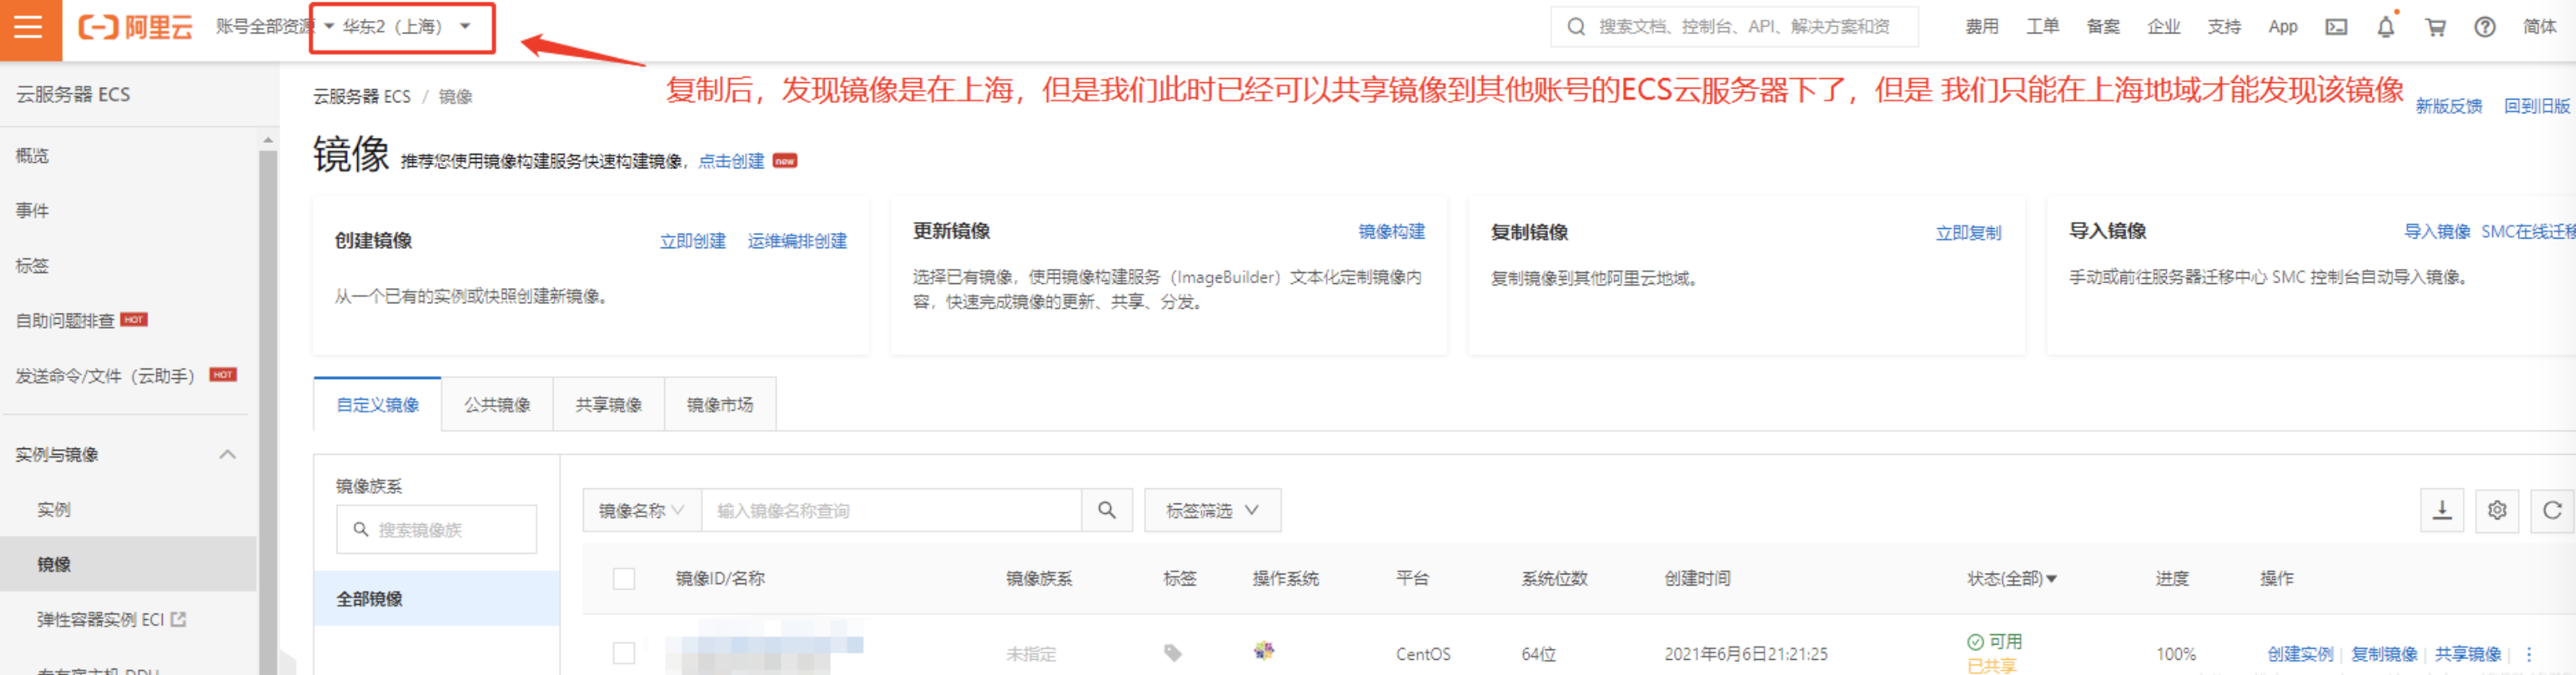Open the notification bell
Screen dimensions: 2576x675
[2386, 27]
